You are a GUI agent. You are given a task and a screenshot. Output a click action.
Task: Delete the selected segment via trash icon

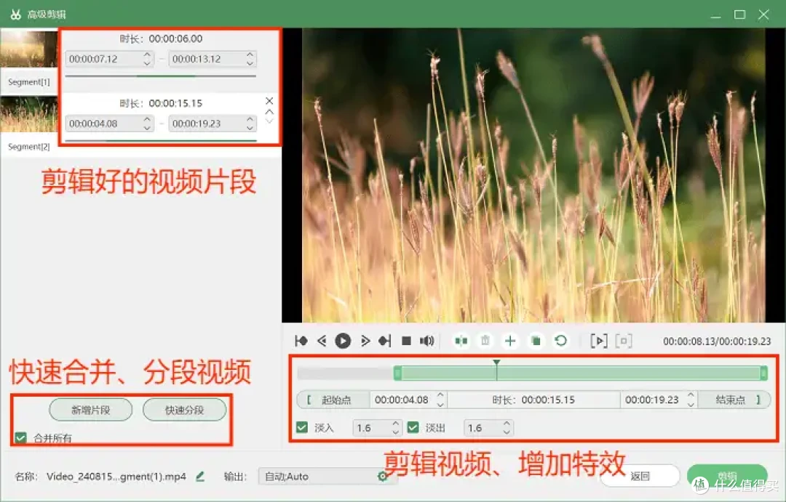[x=485, y=341]
